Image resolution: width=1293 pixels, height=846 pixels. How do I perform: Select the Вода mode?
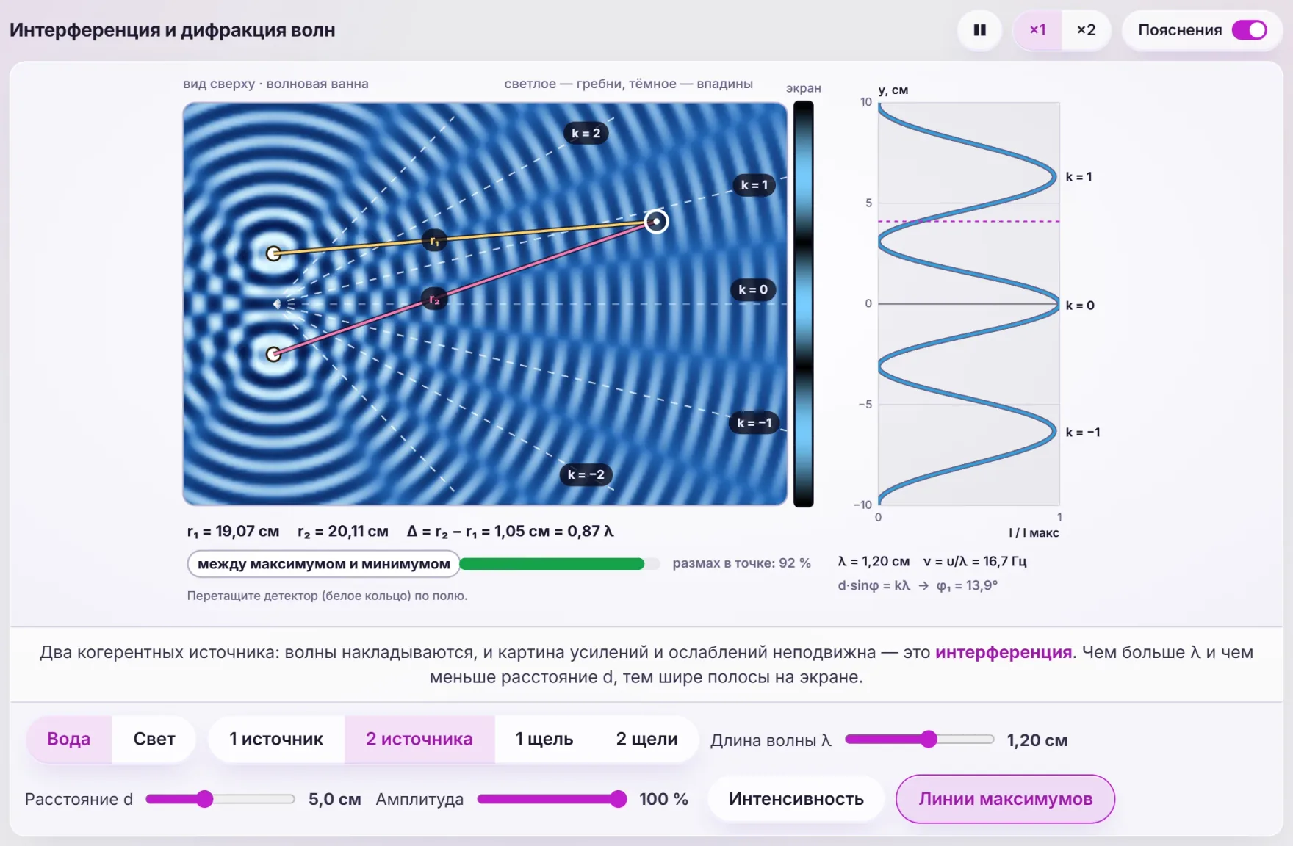click(x=69, y=739)
